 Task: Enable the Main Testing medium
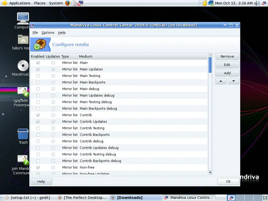click(38, 76)
